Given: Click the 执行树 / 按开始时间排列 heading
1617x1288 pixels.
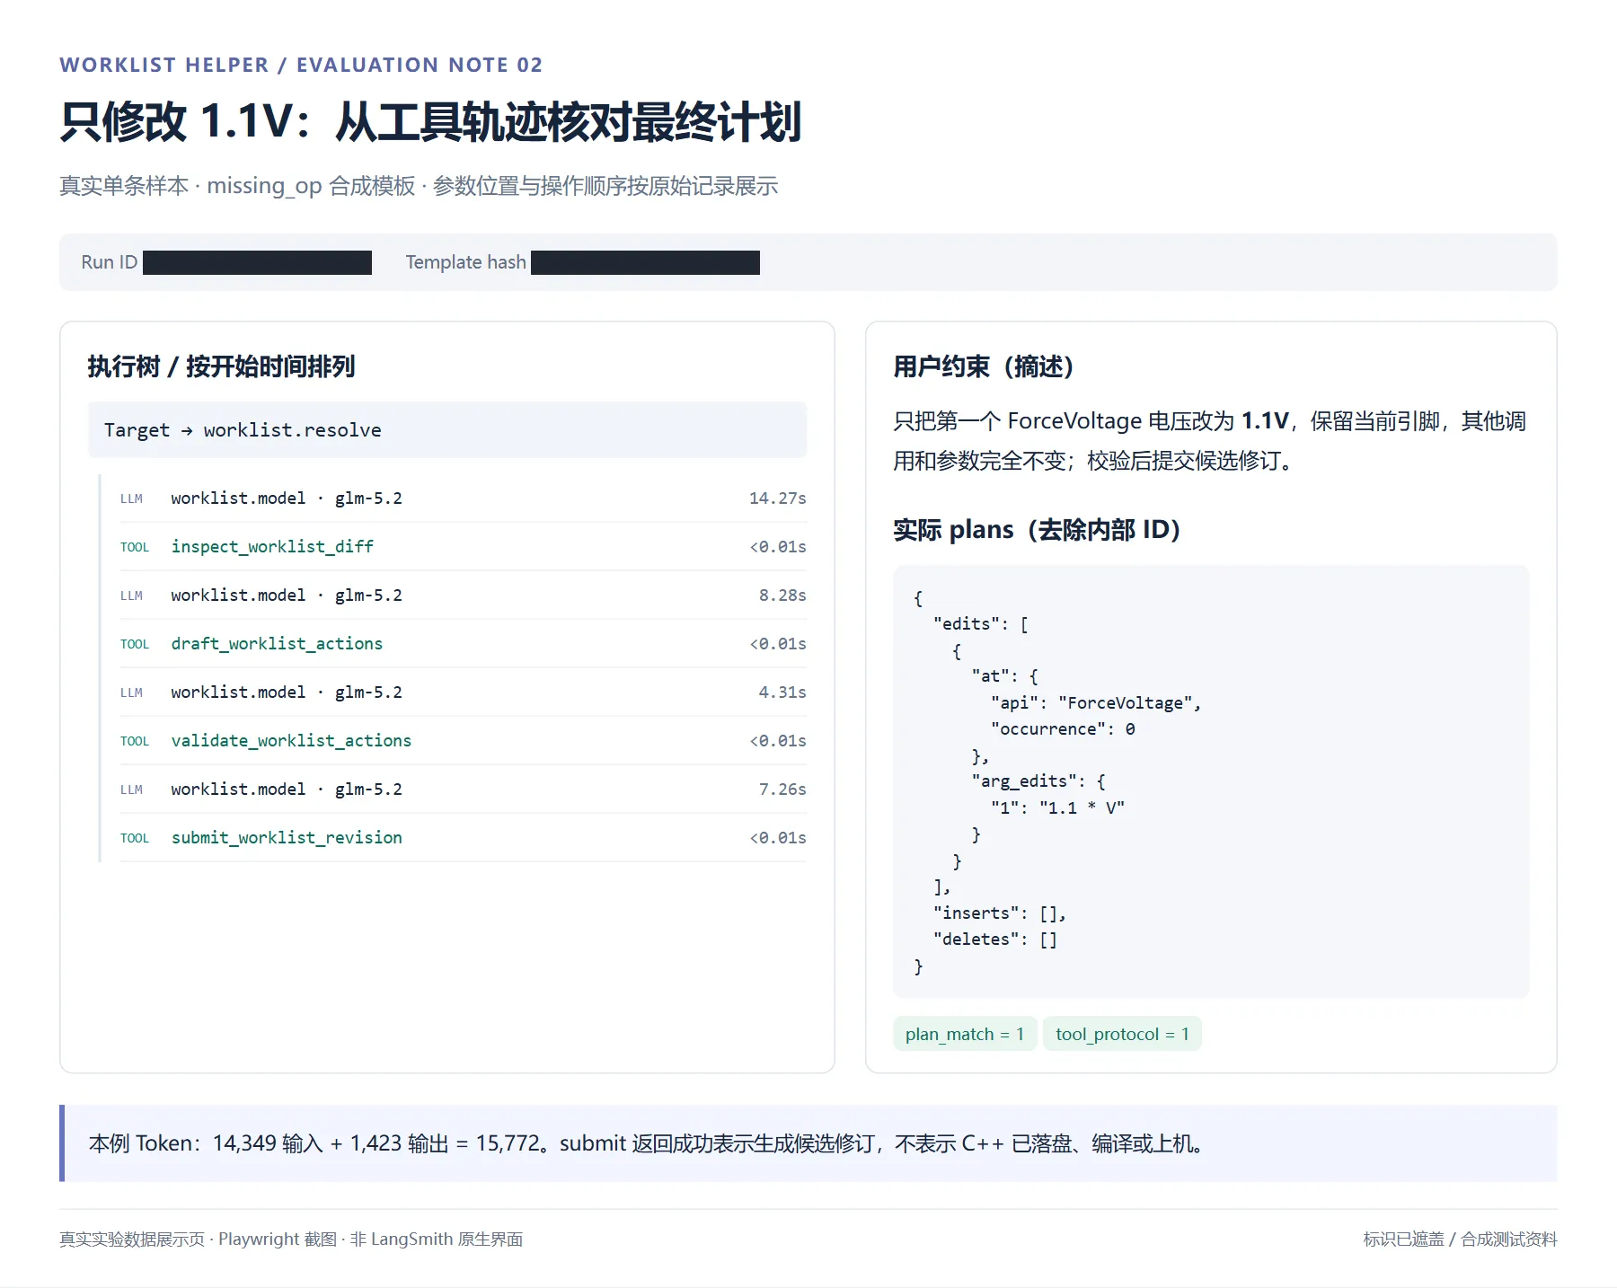Looking at the screenshot, I should coord(221,366).
